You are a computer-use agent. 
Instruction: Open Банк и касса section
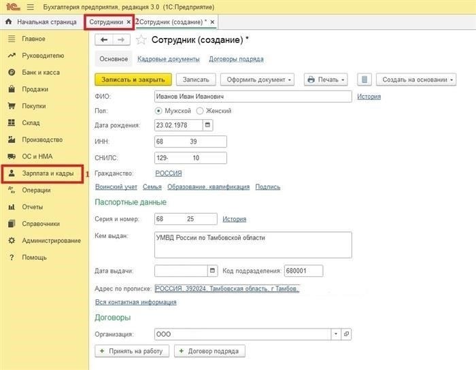pyautogui.click(x=45, y=72)
